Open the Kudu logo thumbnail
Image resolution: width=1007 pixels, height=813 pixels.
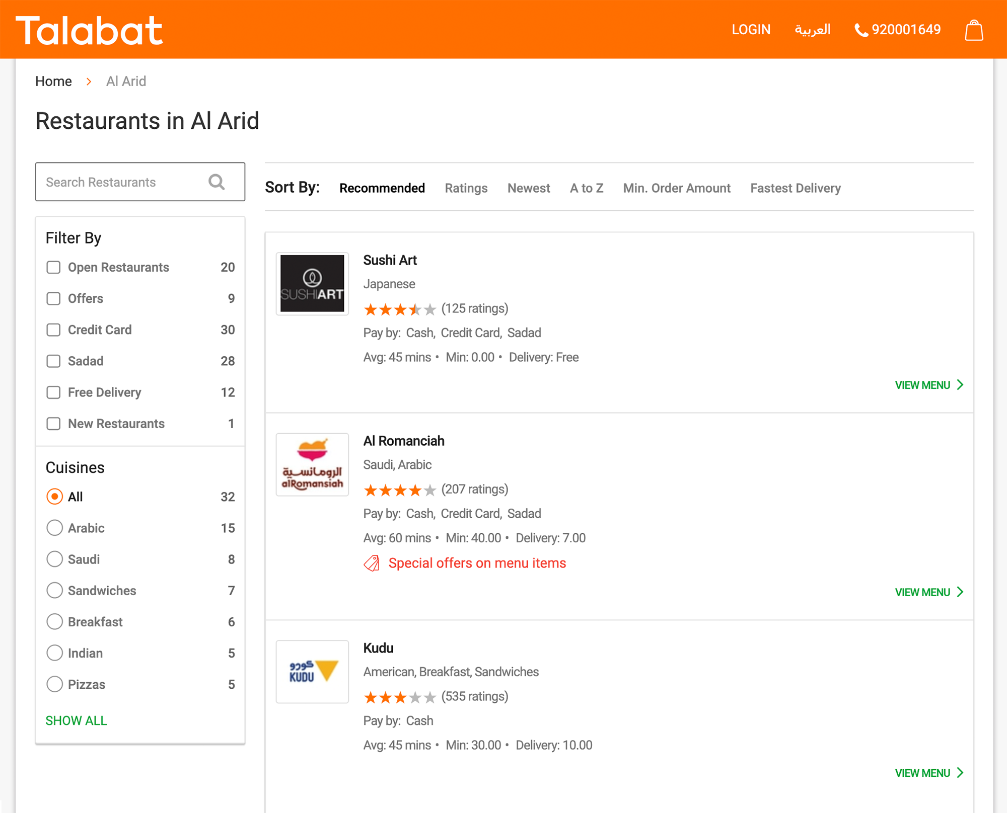pyautogui.click(x=312, y=672)
